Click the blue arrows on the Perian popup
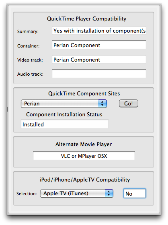This screenshot has height=225, width=168. tap(102, 103)
